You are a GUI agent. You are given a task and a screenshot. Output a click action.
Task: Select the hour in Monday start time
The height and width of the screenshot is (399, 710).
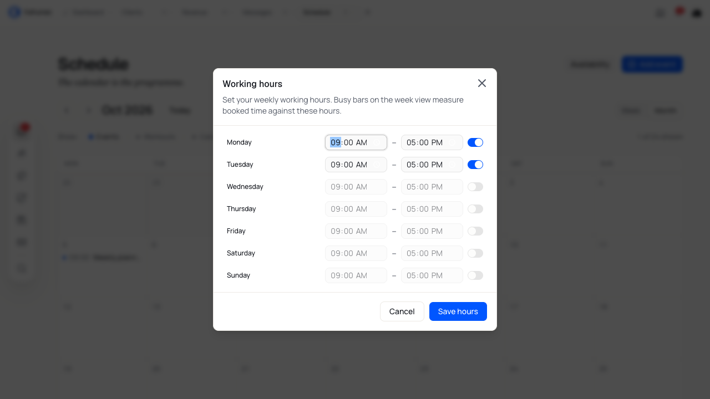click(x=336, y=142)
